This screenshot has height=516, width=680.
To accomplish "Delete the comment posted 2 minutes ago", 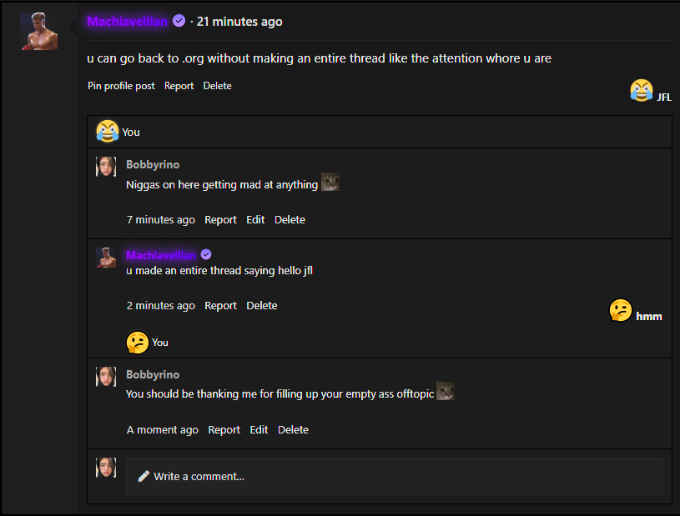I will [261, 306].
